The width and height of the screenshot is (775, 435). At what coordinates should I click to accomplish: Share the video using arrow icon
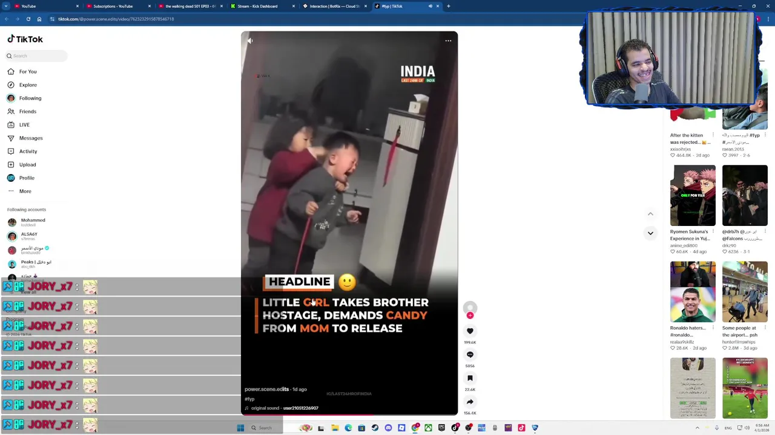point(470,402)
